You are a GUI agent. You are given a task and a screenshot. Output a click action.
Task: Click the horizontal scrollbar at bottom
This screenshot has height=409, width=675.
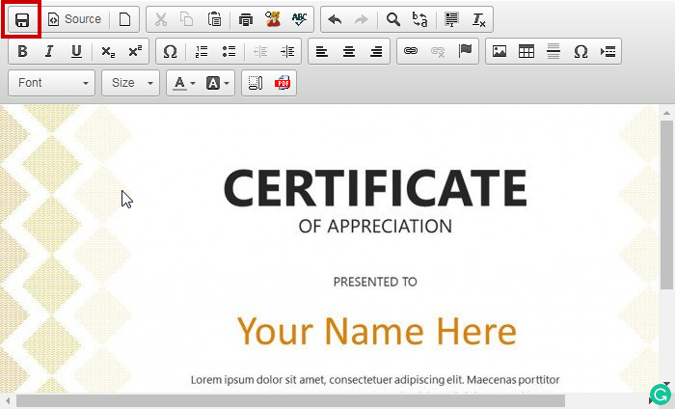[x=289, y=400]
